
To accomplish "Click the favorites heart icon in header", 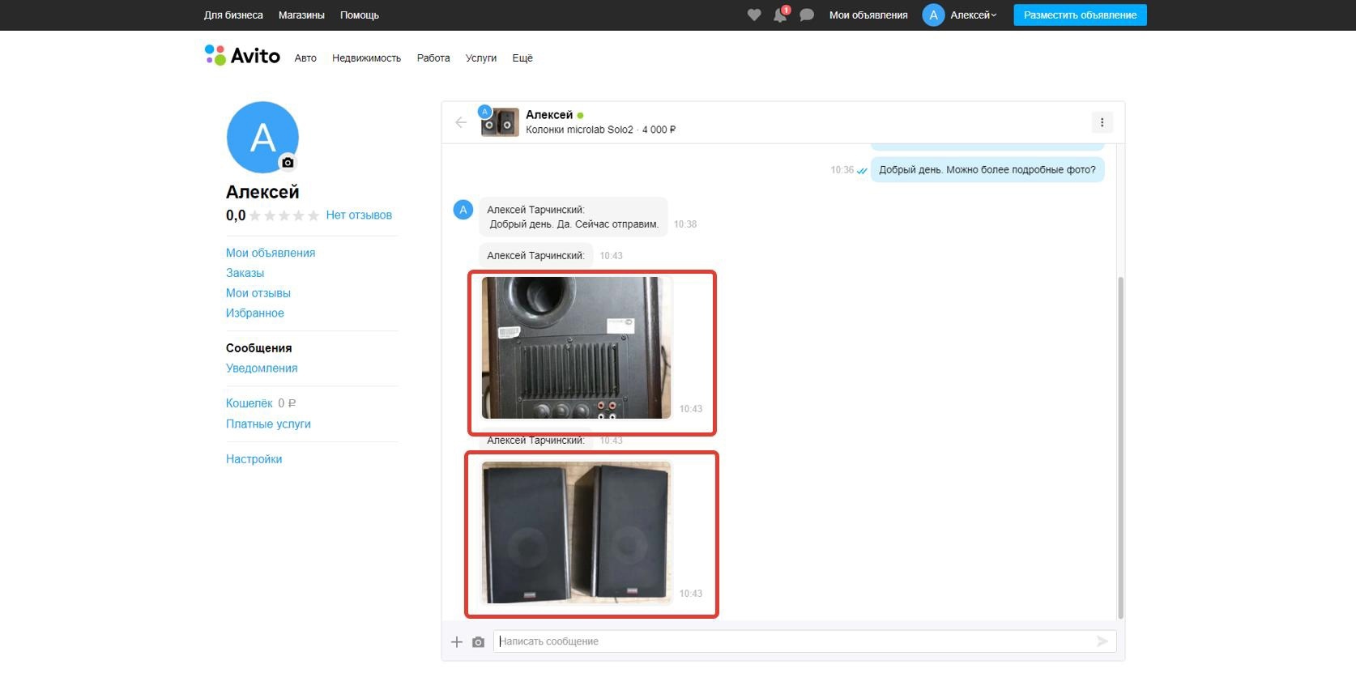I will point(753,15).
